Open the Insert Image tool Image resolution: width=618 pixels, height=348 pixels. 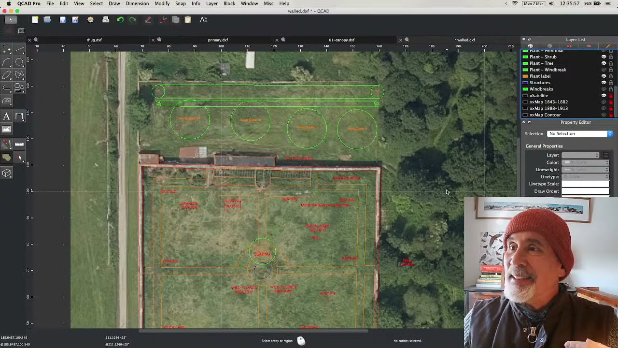pyautogui.click(x=7, y=130)
